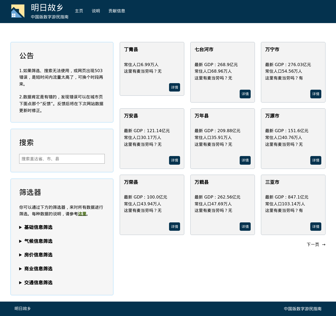Show details for 万荣县

pyautogui.click(x=175, y=227)
